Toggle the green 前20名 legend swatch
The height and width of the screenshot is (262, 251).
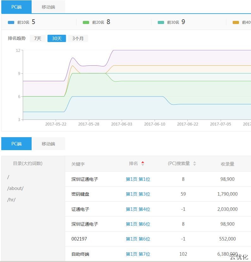click(86, 22)
